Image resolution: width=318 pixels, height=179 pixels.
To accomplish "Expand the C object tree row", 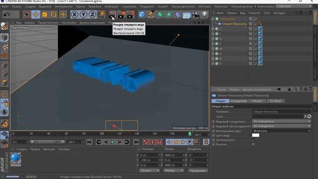I will [213, 29].
